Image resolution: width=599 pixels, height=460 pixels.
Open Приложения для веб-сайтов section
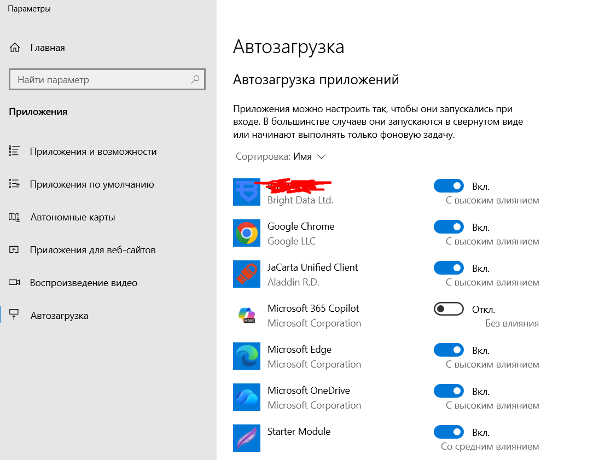coord(93,250)
